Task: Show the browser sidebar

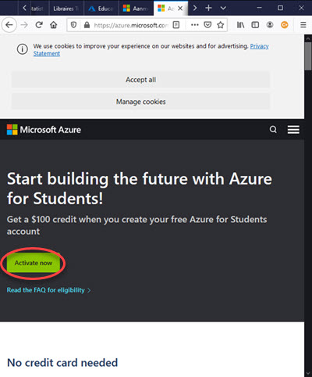Action: (x=255, y=25)
